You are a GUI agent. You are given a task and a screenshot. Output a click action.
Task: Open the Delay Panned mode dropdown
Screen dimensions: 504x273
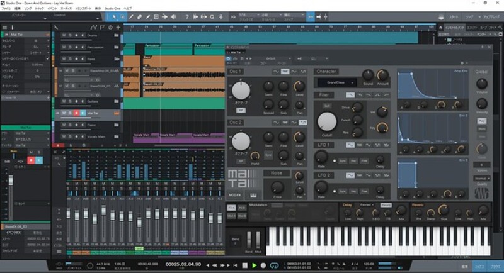(x=367, y=204)
